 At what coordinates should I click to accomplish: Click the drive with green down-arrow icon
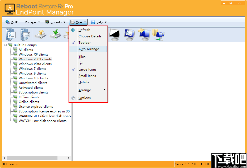pyautogui.click(x=55, y=34)
